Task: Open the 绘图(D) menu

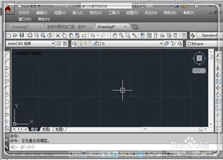Action: pyautogui.click(x=132, y=13)
